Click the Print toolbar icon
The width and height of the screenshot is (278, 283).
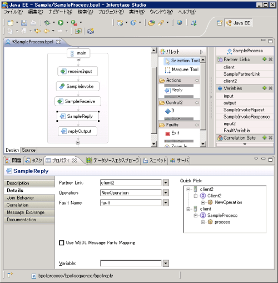(x=33, y=23)
